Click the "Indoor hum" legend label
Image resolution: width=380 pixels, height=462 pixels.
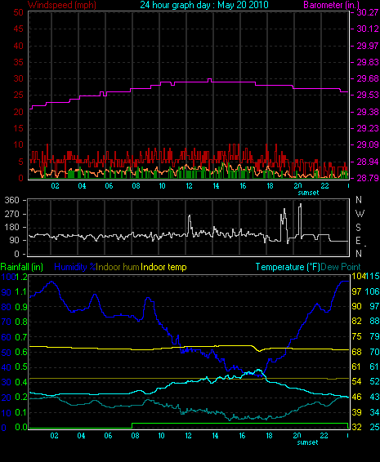click(118, 267)
